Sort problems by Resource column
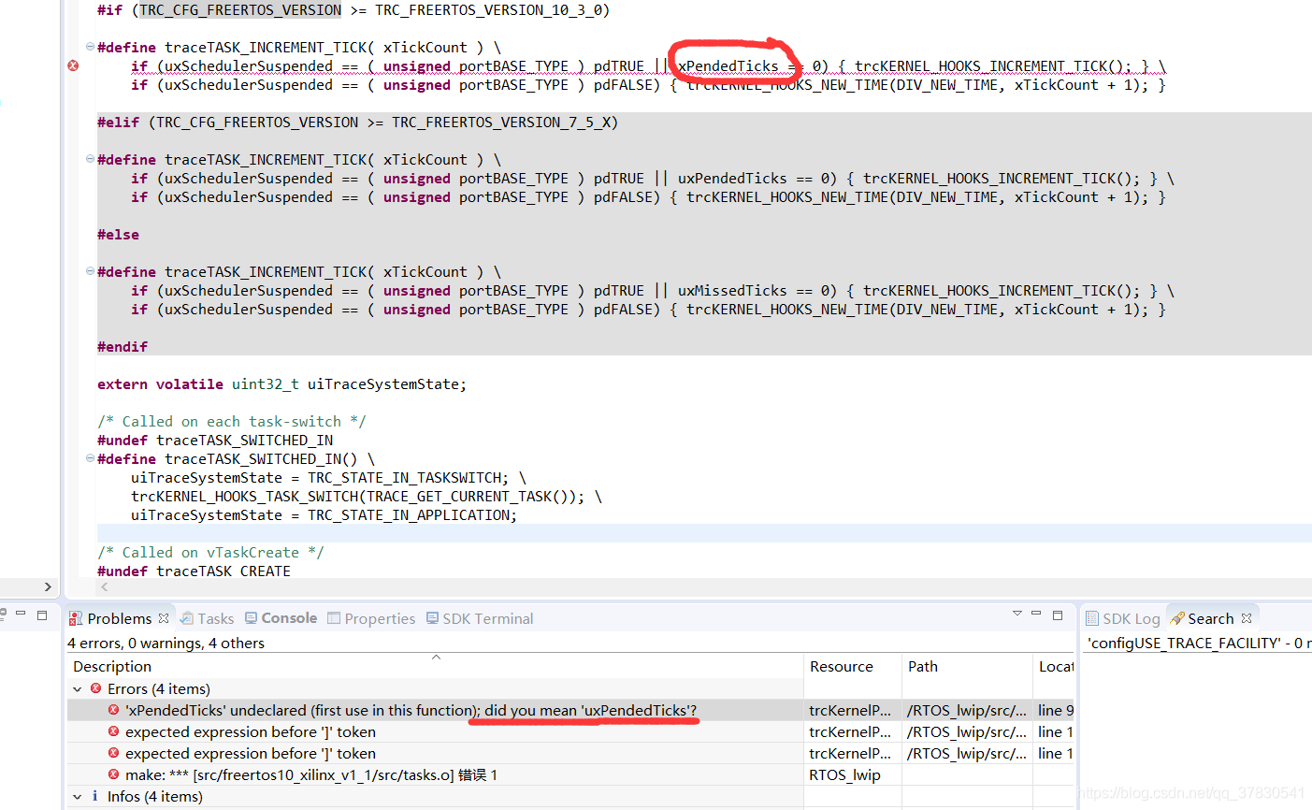 click(x=852, y=666)
